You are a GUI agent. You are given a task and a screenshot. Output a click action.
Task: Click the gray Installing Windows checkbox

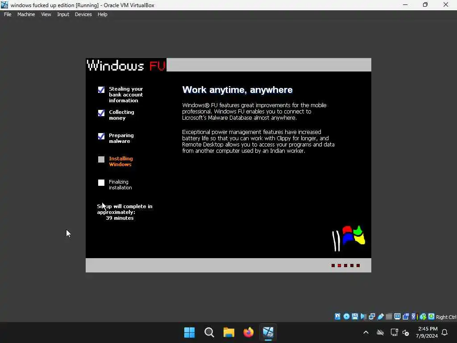[101, 159]
